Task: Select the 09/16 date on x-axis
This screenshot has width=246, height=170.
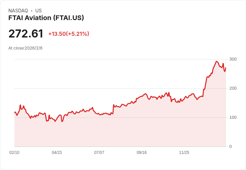Action: (142, 153)
